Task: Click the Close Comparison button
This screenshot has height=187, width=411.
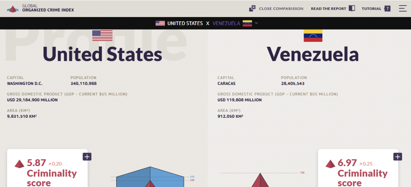Action: [281, 9]
